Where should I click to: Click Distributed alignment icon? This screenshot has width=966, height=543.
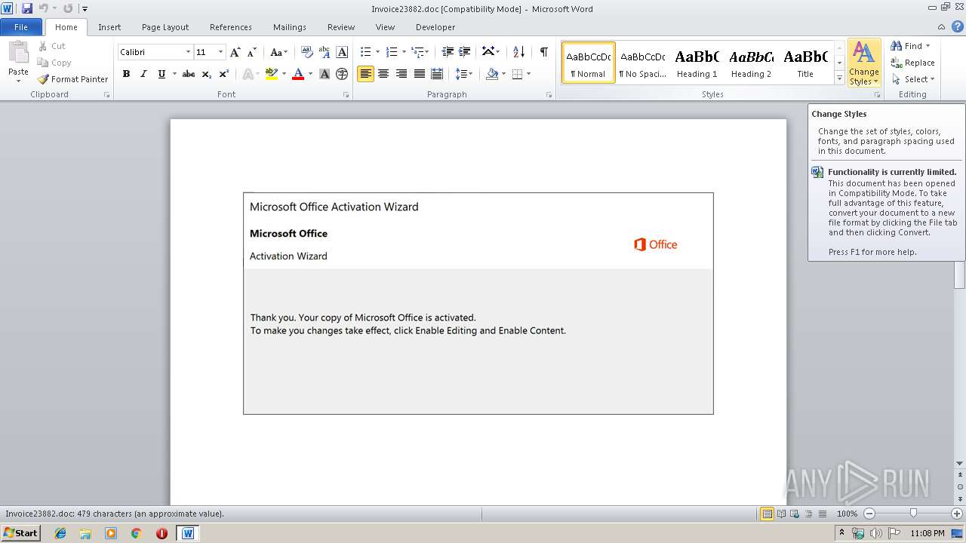point(436,74)
